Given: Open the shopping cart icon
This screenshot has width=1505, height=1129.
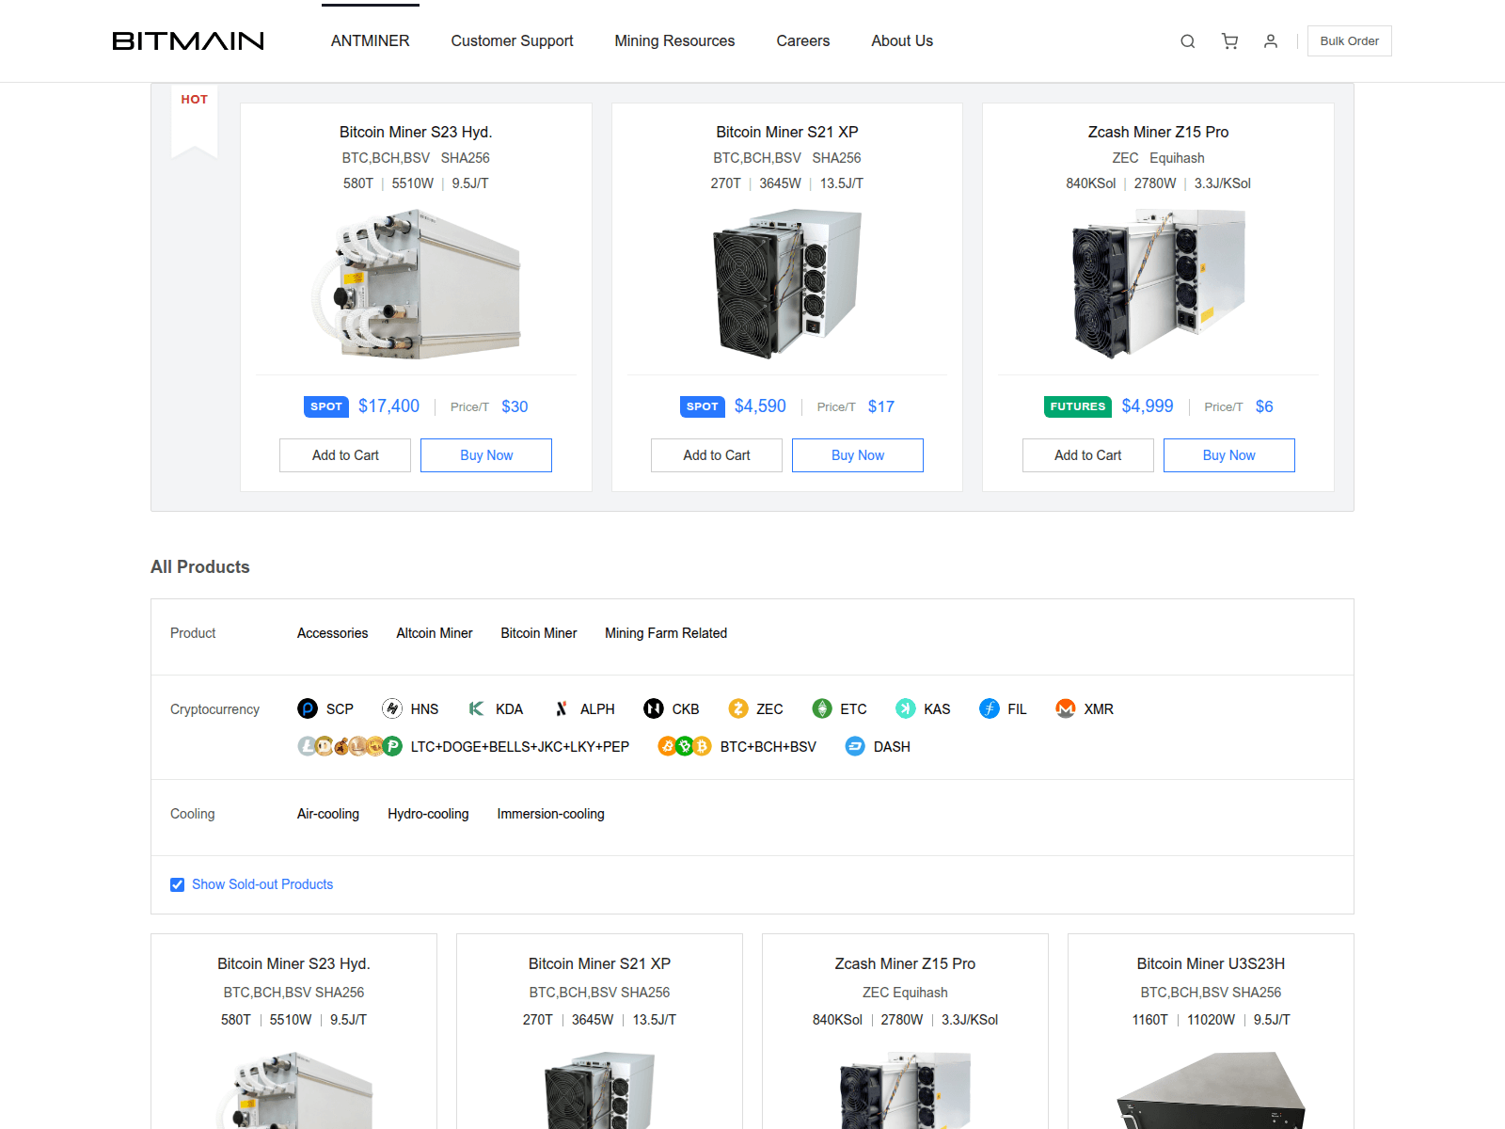Looking at the screenshot, I should [1229, 41].
